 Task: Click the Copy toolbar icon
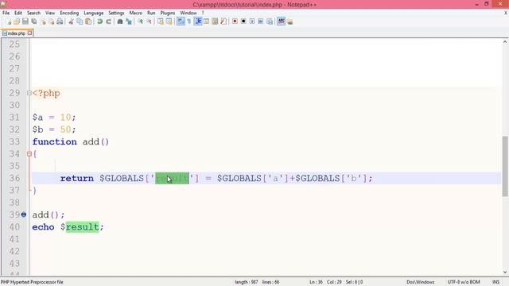tap(80, 21)
